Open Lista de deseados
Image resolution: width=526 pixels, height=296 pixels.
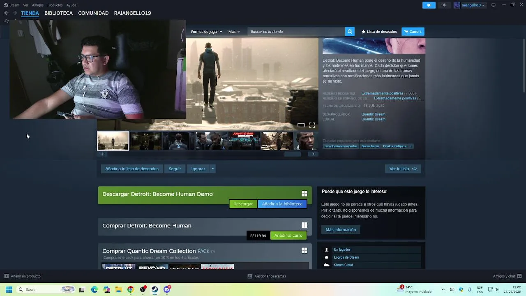[379, 32]
